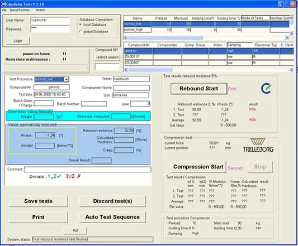The height and width of the screenshot is (246, 298).
Task: Click the Gmodul value field
Action: click(45, 146)
